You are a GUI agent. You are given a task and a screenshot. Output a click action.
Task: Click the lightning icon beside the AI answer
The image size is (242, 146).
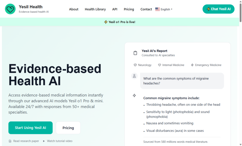(134, 95)
